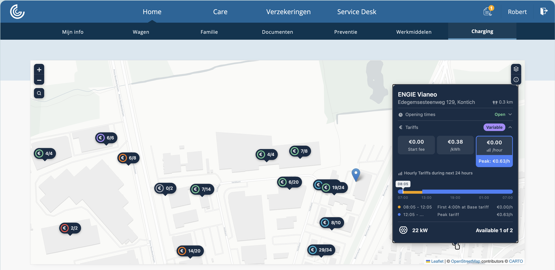Open the map layers selector
This screenshot has height=270, width=555.
(x=516, y=69)
